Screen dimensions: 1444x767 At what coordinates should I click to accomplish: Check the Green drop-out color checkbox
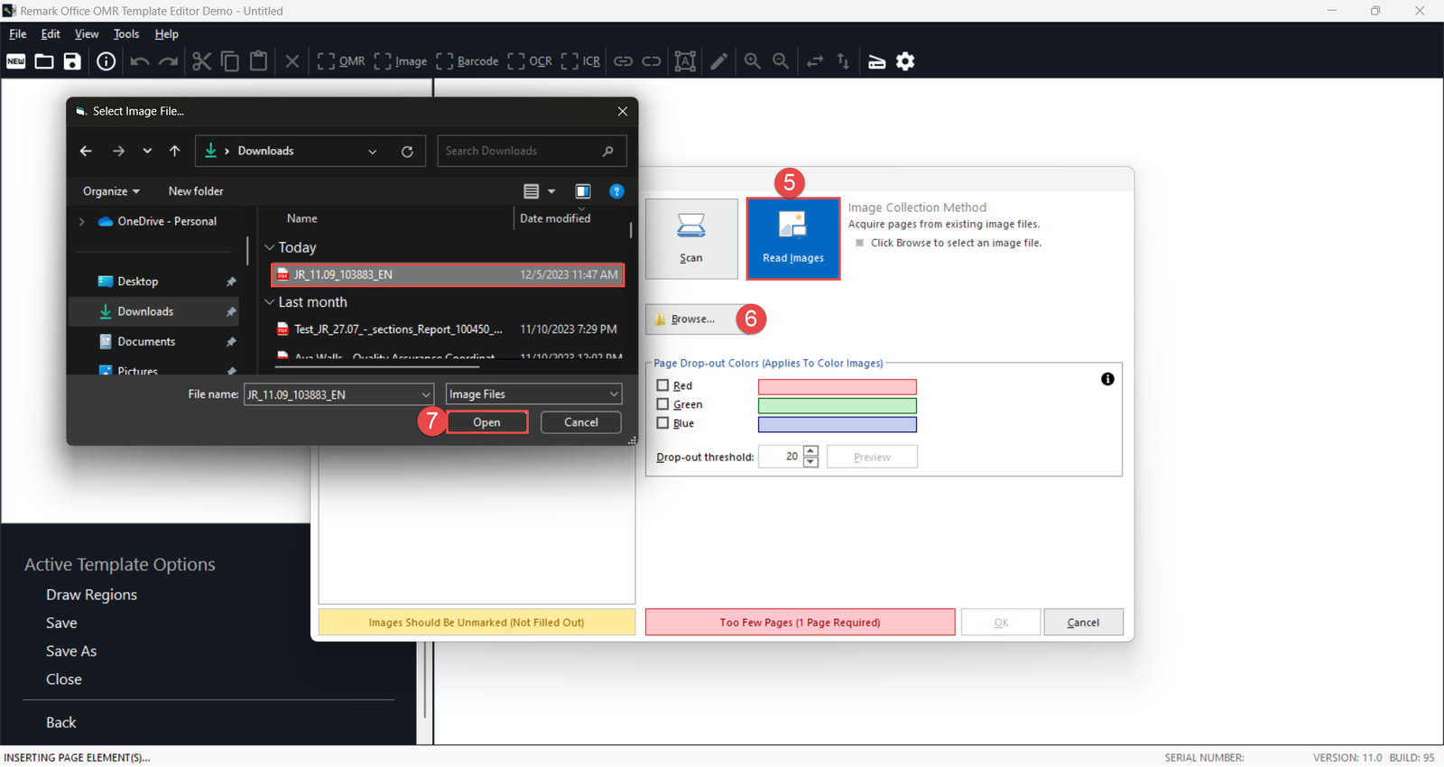[662, 404]
